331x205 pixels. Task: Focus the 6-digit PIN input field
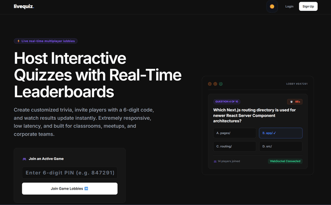click(x=70, y=173)
